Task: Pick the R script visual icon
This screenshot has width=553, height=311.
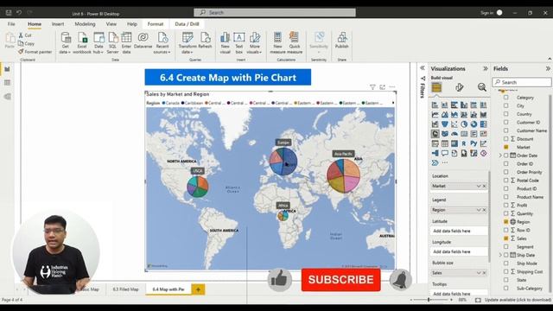Action: tap(464, 143)
